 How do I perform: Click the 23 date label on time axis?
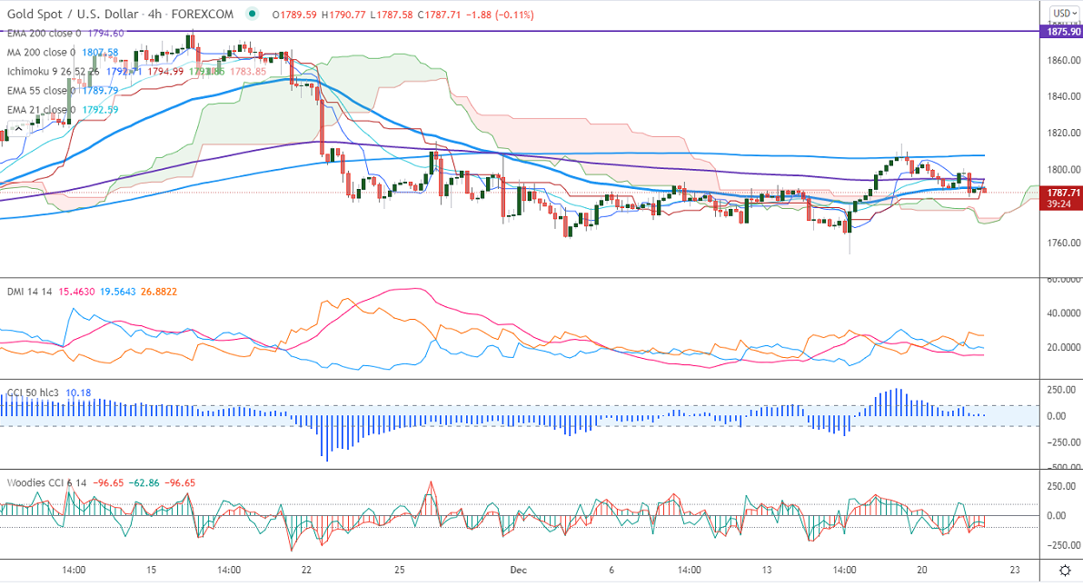[x=1015, y=571]
